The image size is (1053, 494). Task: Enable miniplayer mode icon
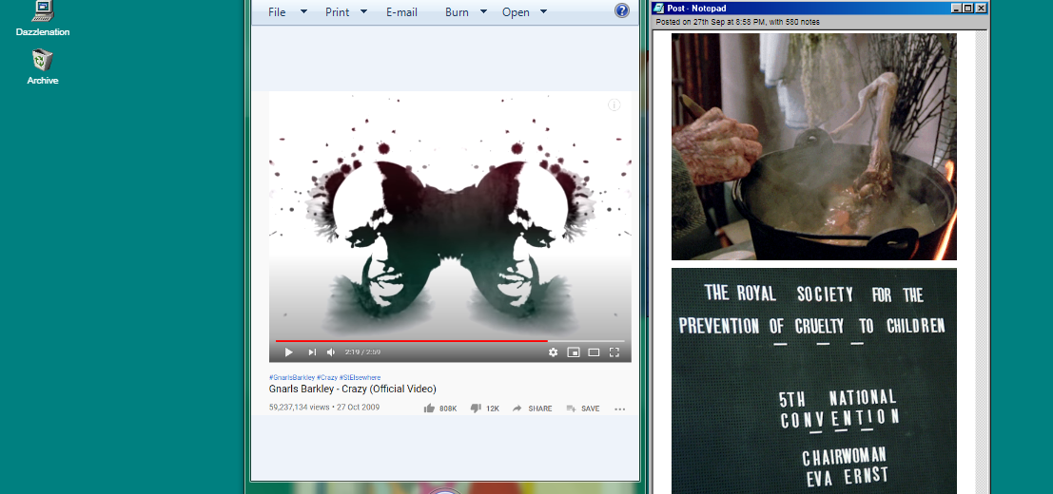pyautogui.click(x=573, y=351)
